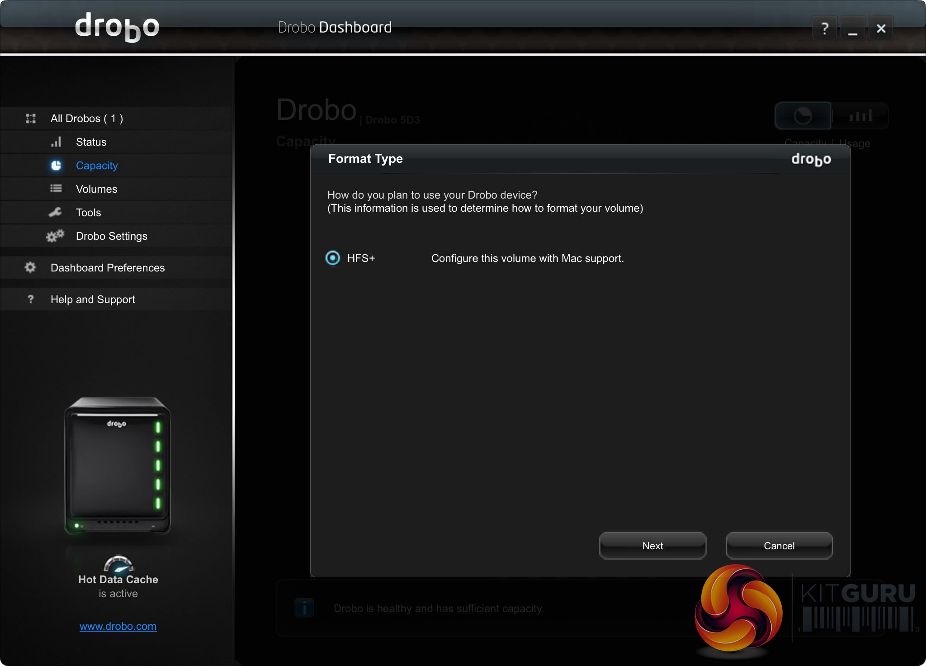Open the Volumes menu item
Viewport: 926px width, 666px height.
tap(96, 189)
